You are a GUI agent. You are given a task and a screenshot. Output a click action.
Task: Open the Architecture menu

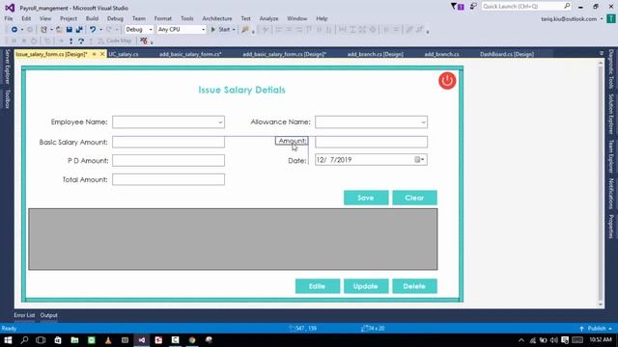[x=216, y=18]
